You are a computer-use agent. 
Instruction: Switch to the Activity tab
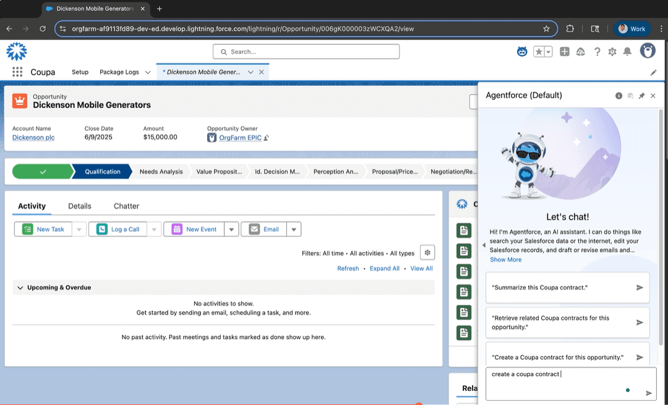pos(32,206)
